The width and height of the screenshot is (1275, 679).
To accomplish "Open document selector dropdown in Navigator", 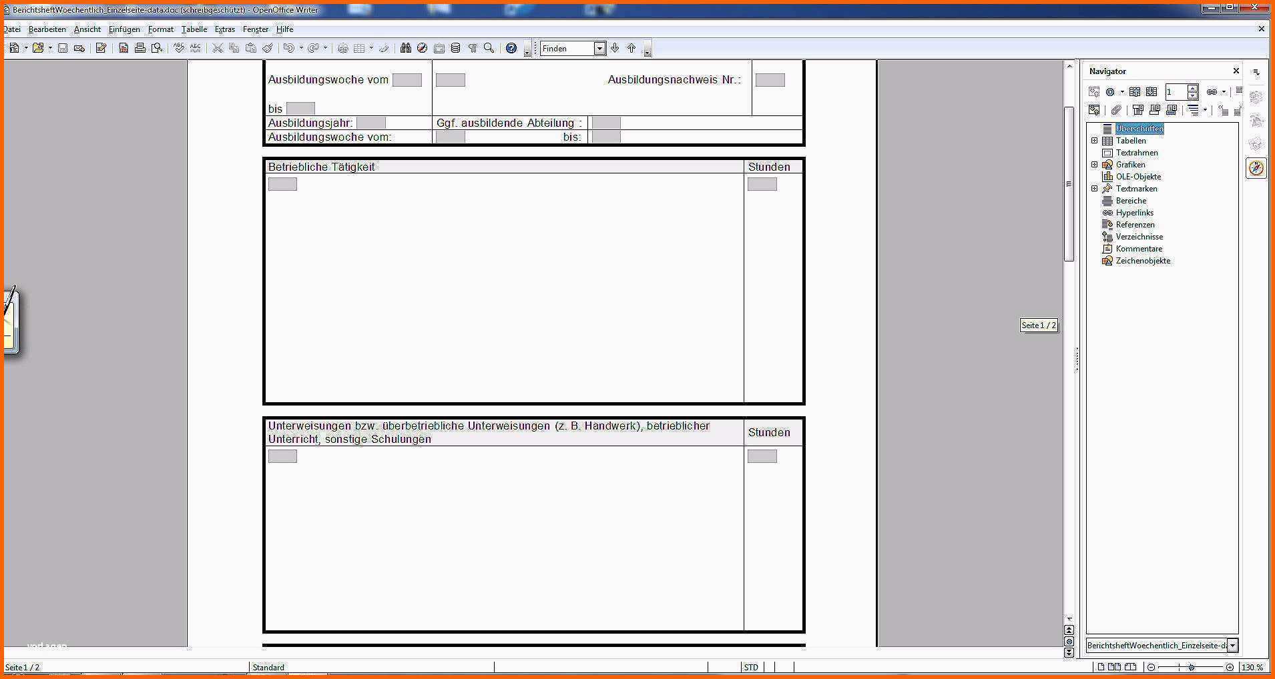I will pyautogui.click(x=1233, y=645).
